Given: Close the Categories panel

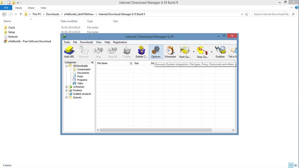Looking at the screenshot, I should (x=92, y=62).
